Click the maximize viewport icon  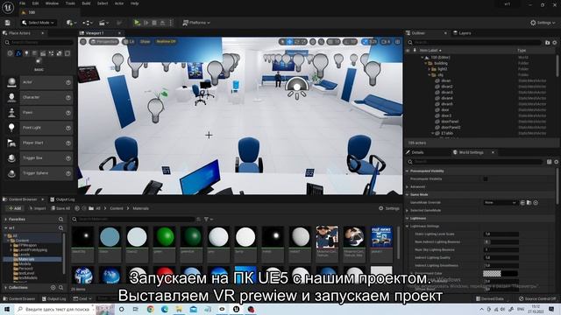397,42
